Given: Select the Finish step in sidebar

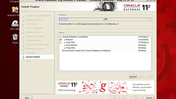Looking at the screenshot, I should 29,61.
